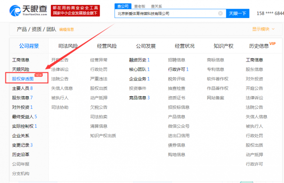Open 融资历史 1 item

point(139,60)
